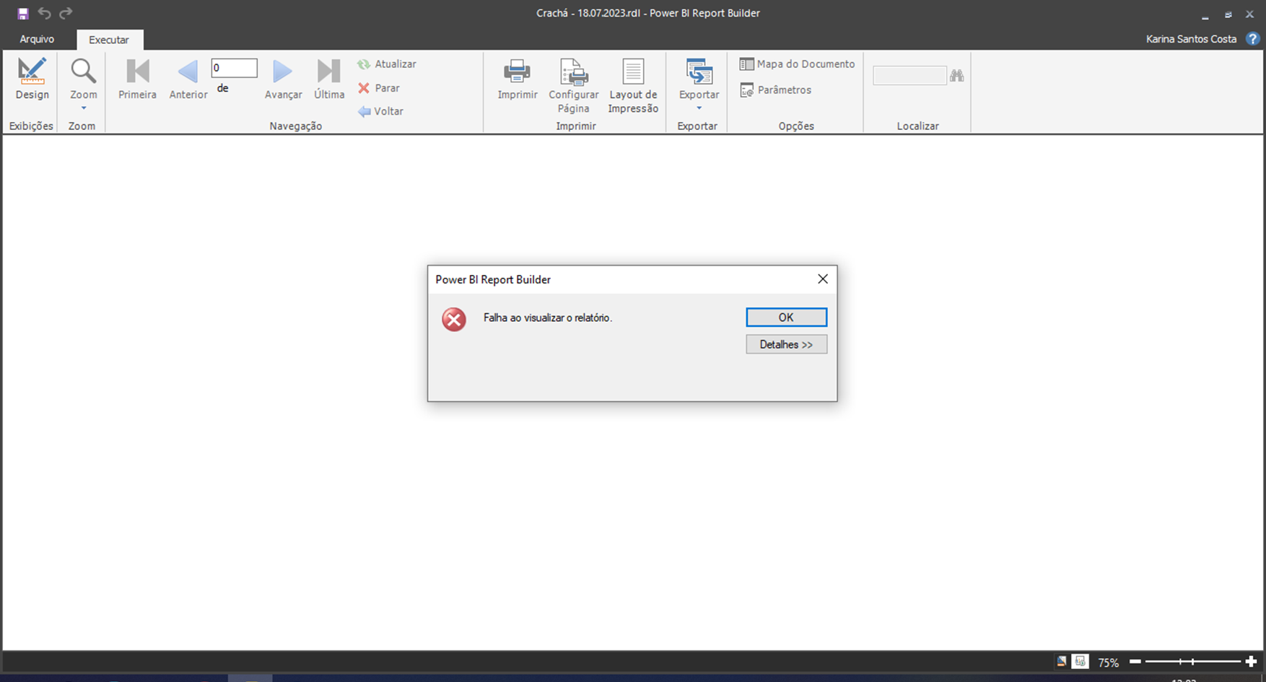
Task: Click the Voltar back button
Action: point(380,111)
